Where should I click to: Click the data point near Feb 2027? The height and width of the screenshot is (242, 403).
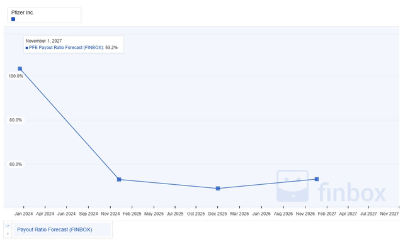317,179
